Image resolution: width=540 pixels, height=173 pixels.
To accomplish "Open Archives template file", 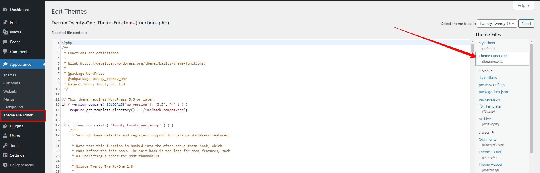I will 486,119.
